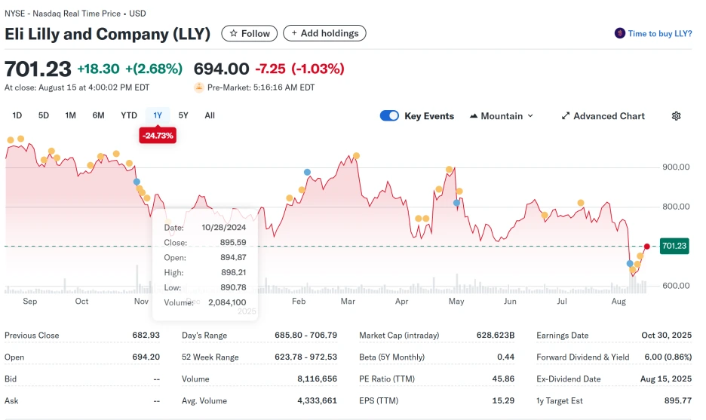Select the 5Y range tab

[183, 115]
